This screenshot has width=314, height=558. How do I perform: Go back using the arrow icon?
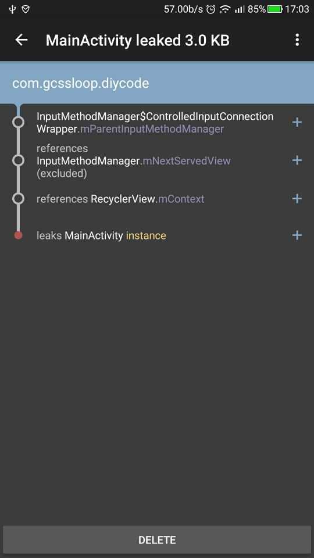[x=22, y=40]
